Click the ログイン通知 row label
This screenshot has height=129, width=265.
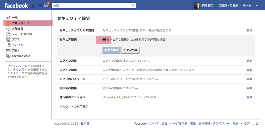point(68,61)
